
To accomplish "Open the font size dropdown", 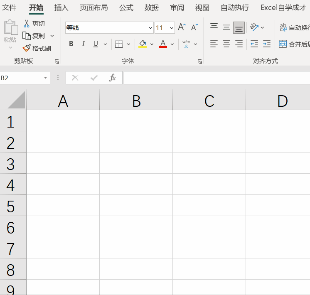I will (172, 28).
